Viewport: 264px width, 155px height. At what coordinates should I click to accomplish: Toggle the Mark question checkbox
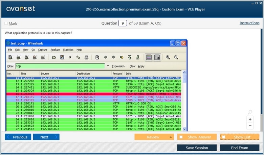click(x=6, y=23)
